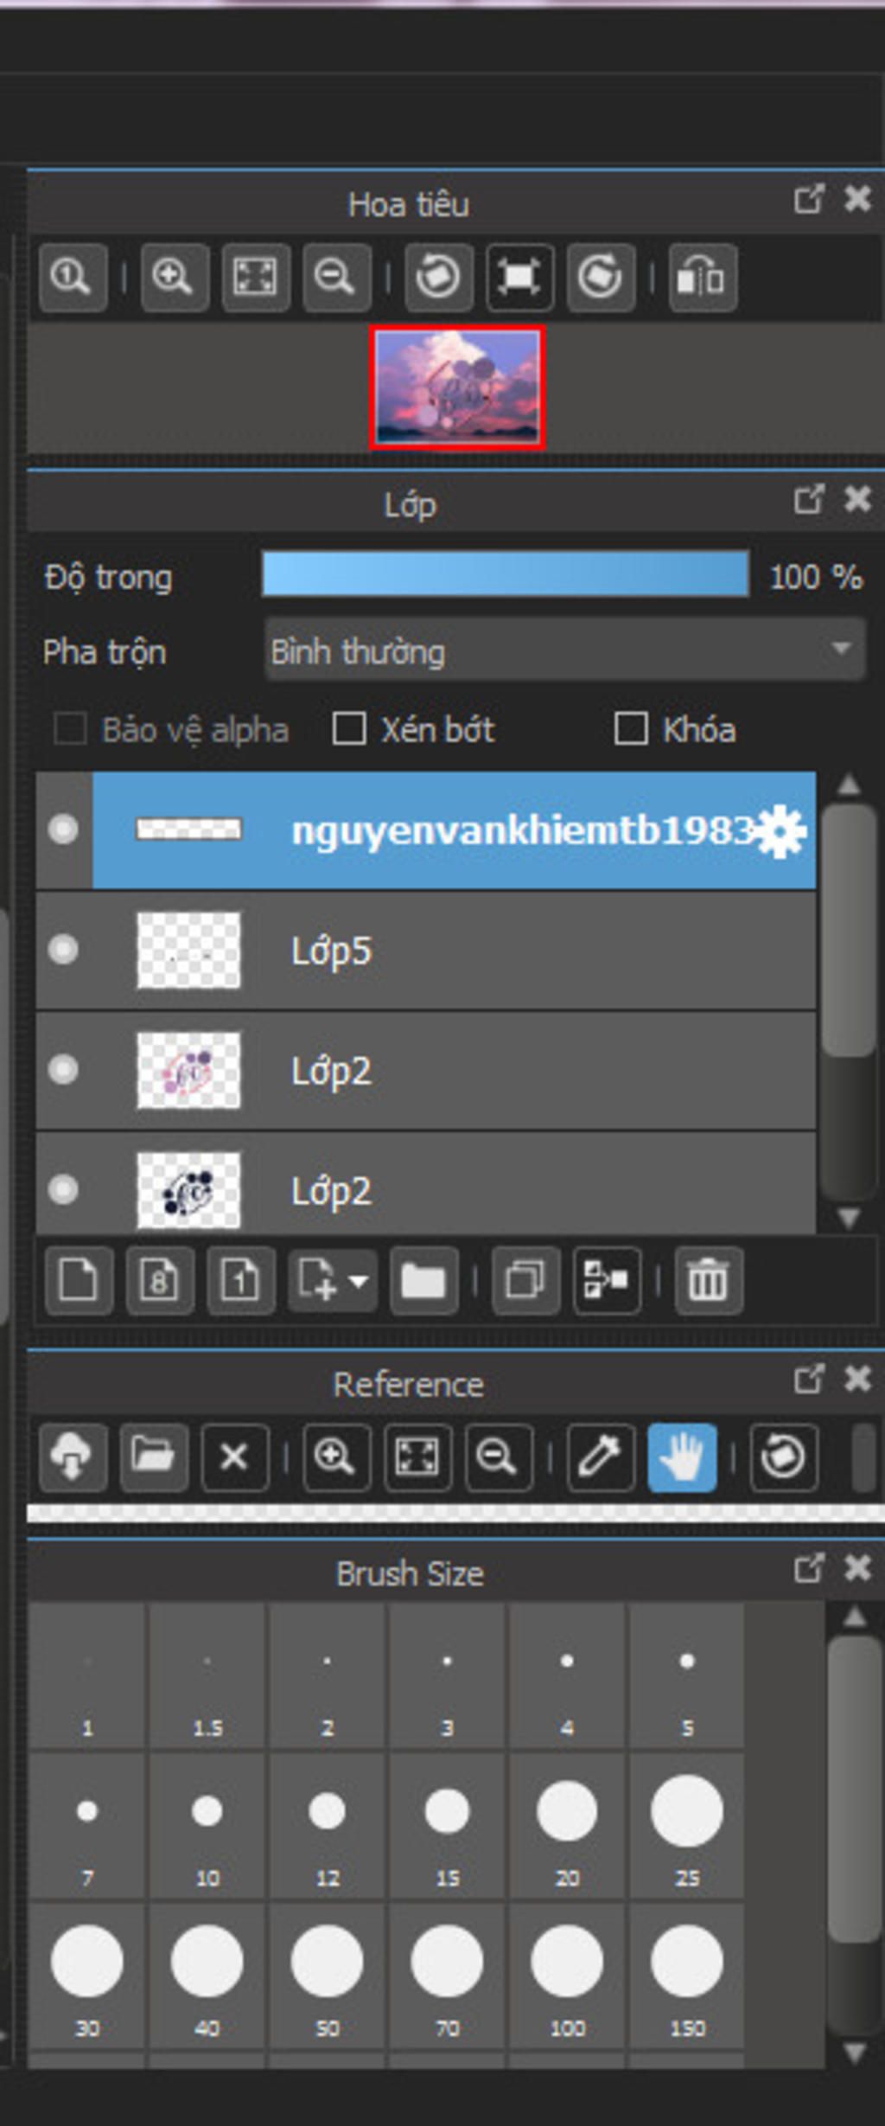Hide the Lớp5 layer
This screenshot has height=2126, width=885.
[x=62, y=950]
